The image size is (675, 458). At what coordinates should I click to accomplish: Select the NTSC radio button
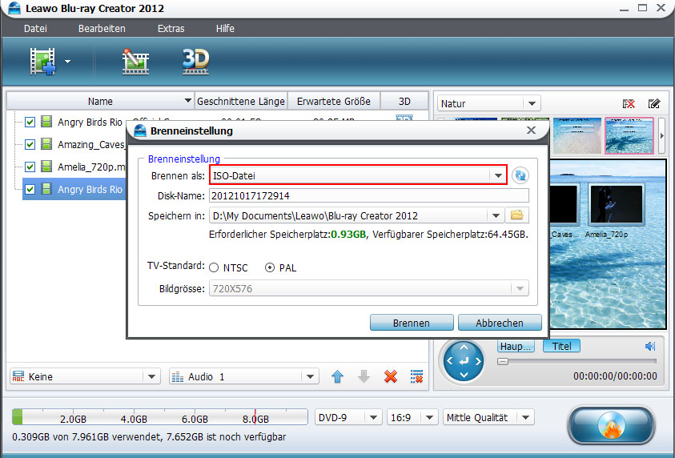(214, 267)
